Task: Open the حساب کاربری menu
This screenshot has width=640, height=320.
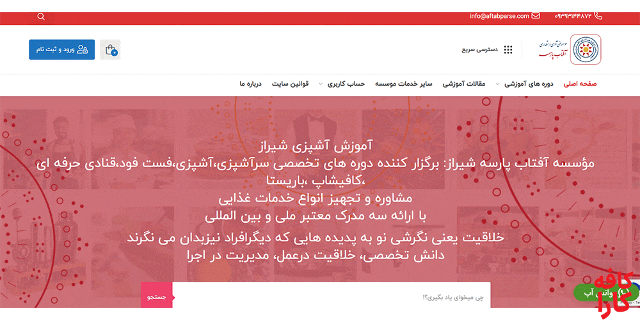Action: pos(346,84)
